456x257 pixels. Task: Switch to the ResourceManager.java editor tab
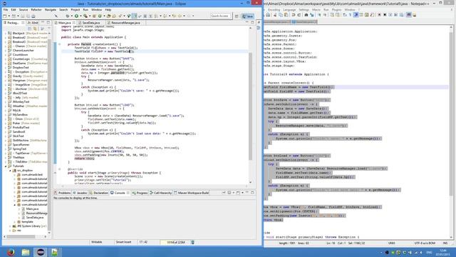coord(125,23)
